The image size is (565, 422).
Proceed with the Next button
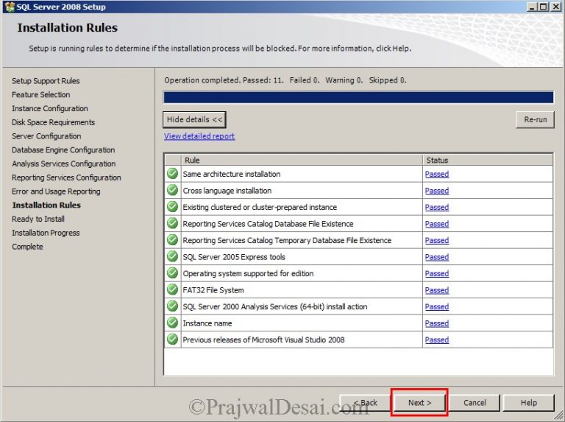[x=419, y=403]
